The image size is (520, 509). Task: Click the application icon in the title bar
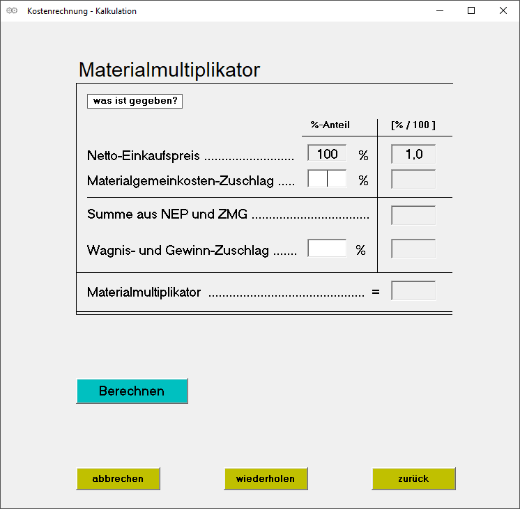pos(12,11)
